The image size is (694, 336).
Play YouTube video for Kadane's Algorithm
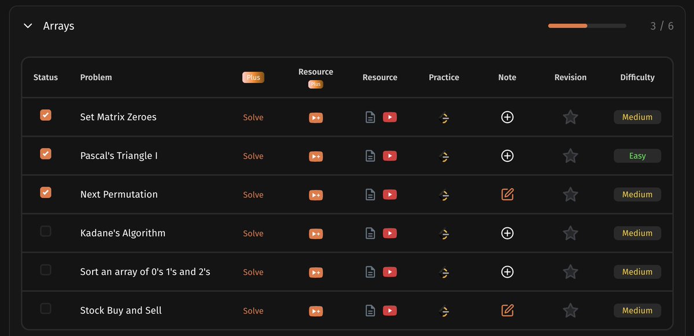(390, 233)
